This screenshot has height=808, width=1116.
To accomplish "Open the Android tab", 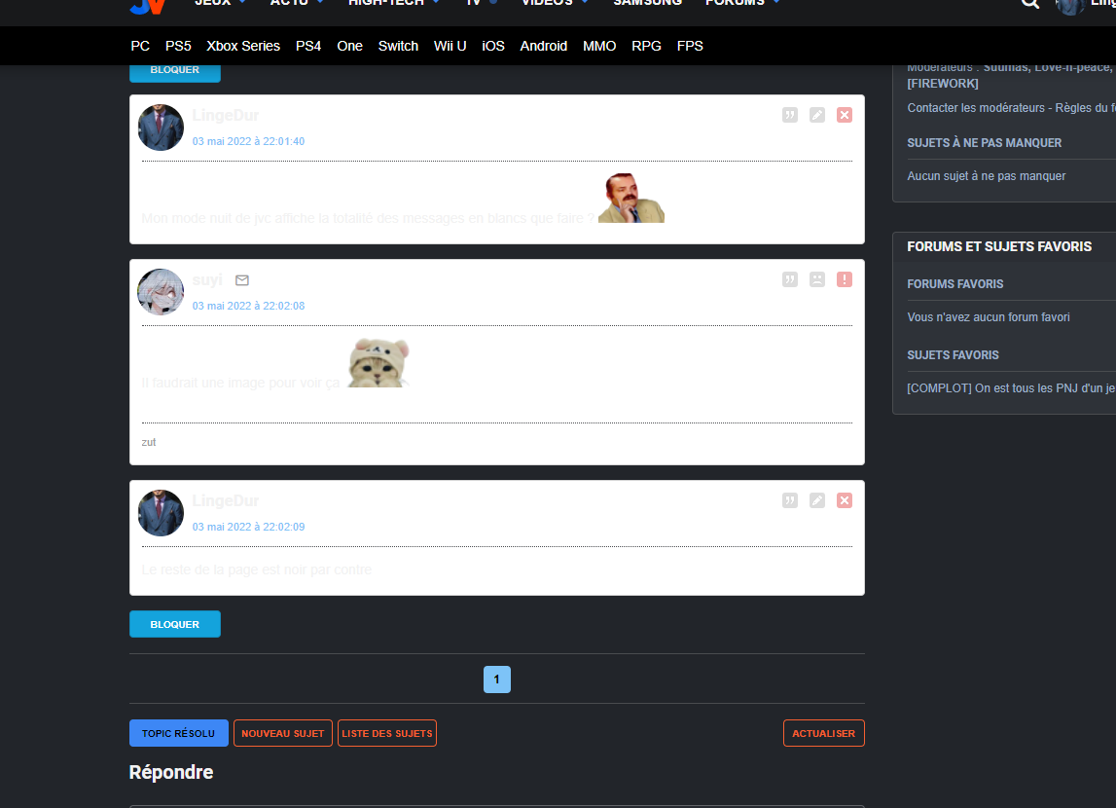I will (544, 46).
